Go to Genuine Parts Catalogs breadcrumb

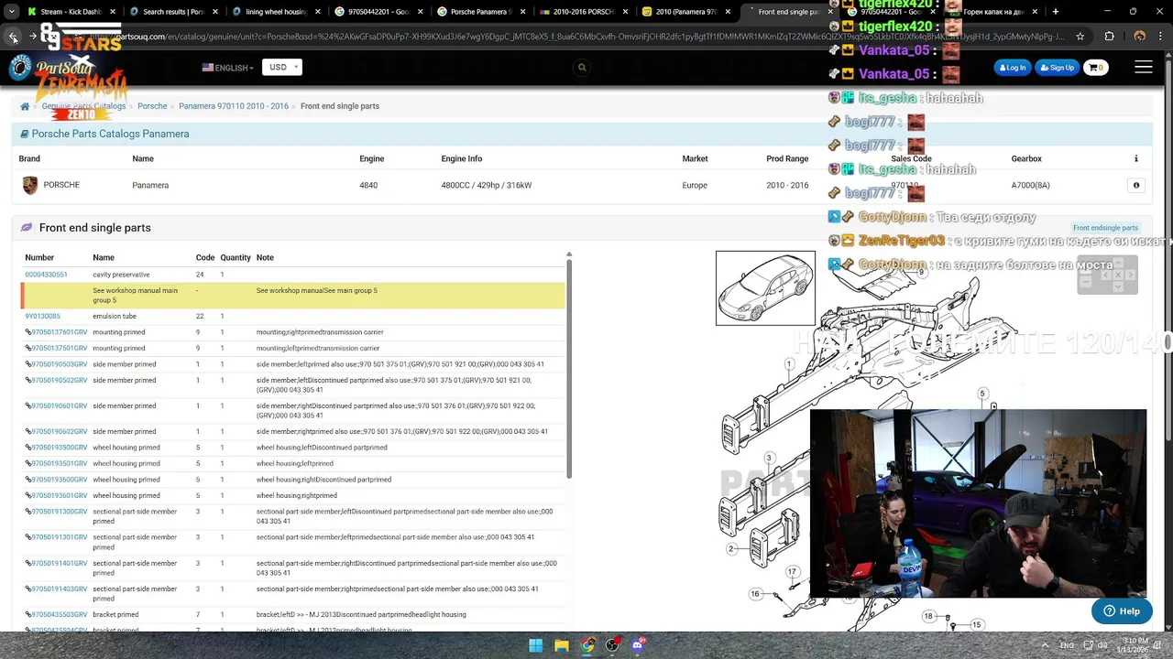pos(83,106)
